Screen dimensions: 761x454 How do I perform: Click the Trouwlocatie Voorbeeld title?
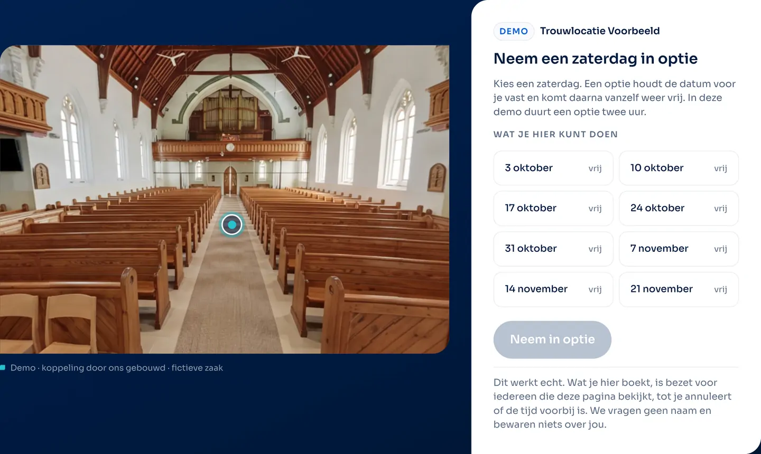click(x=600, y=31)
